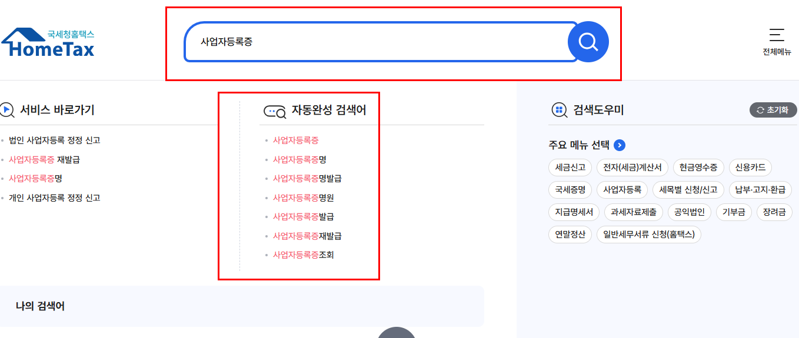799x338 pixels.
Task: Select the 일반세무서류 신청(홈택스) menu chip
Action: tap(649, 235)
